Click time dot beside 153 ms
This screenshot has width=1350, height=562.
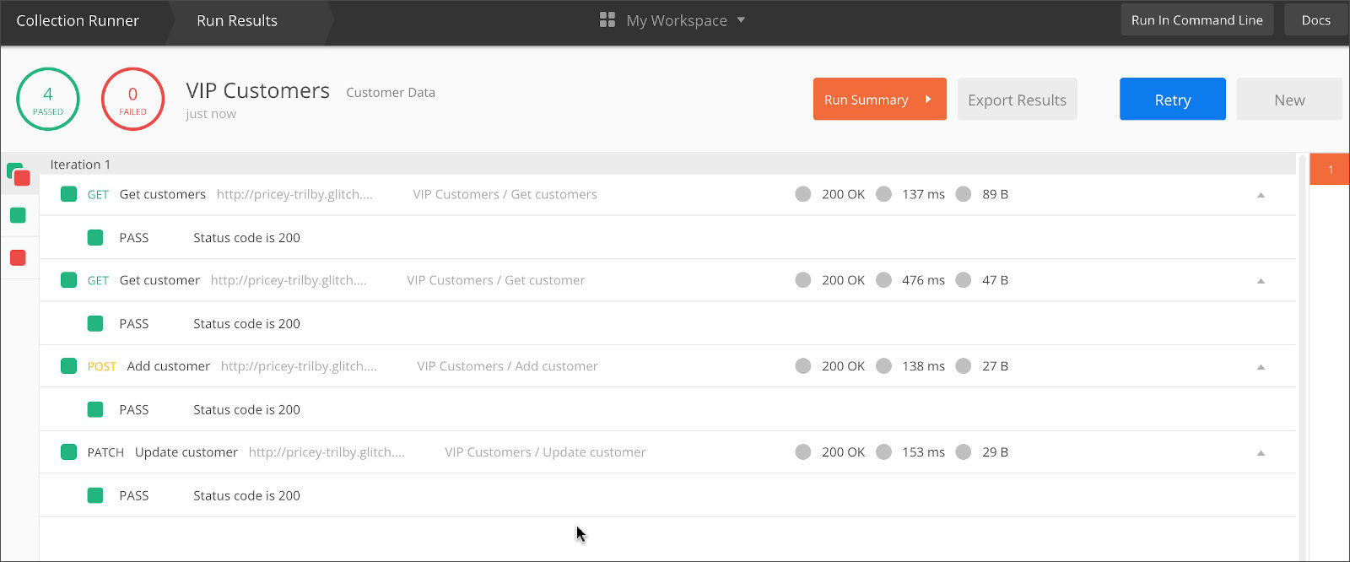[x=883, y=452]
